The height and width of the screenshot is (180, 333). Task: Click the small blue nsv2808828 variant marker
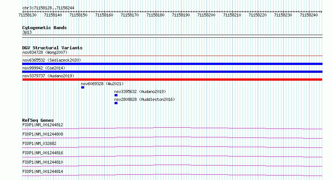tap(116, 103)
